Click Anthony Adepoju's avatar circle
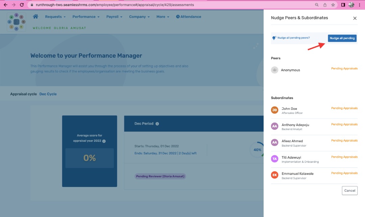The image size is (365, 217). tap(275, 126)
